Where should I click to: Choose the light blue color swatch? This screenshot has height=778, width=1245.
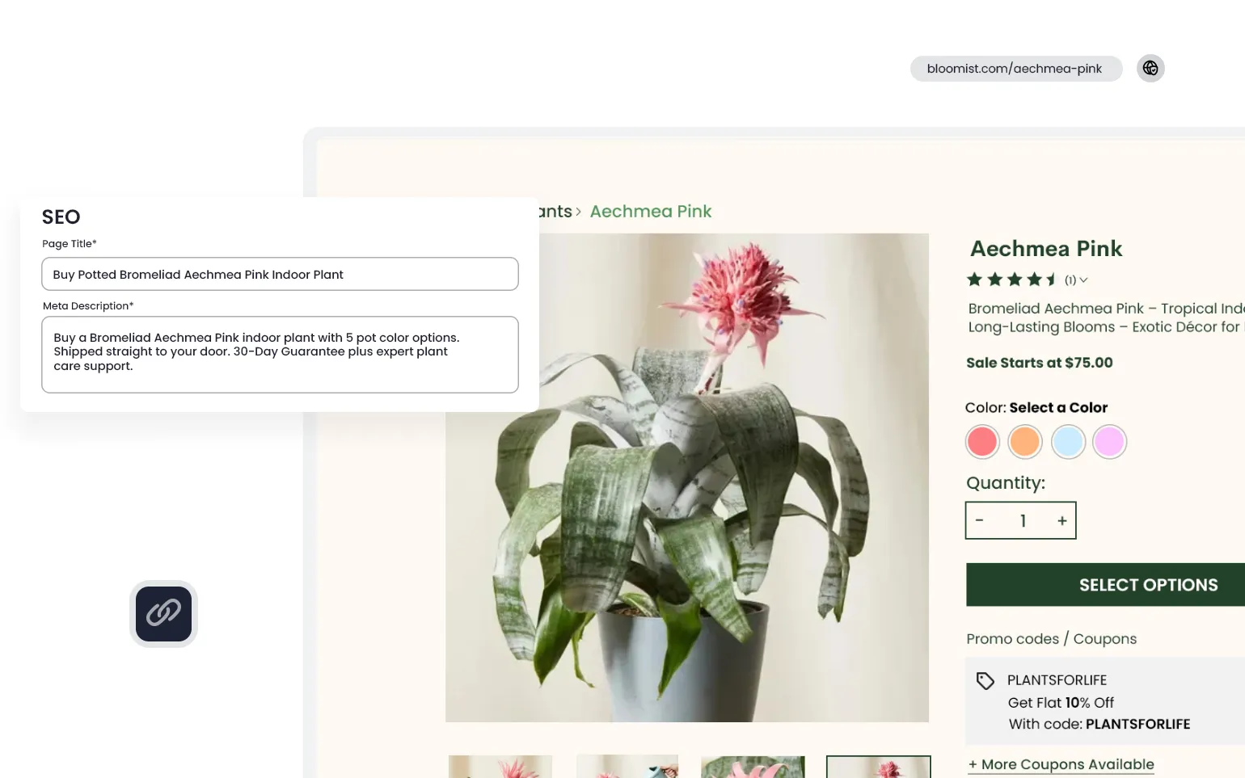[1068, 442]
